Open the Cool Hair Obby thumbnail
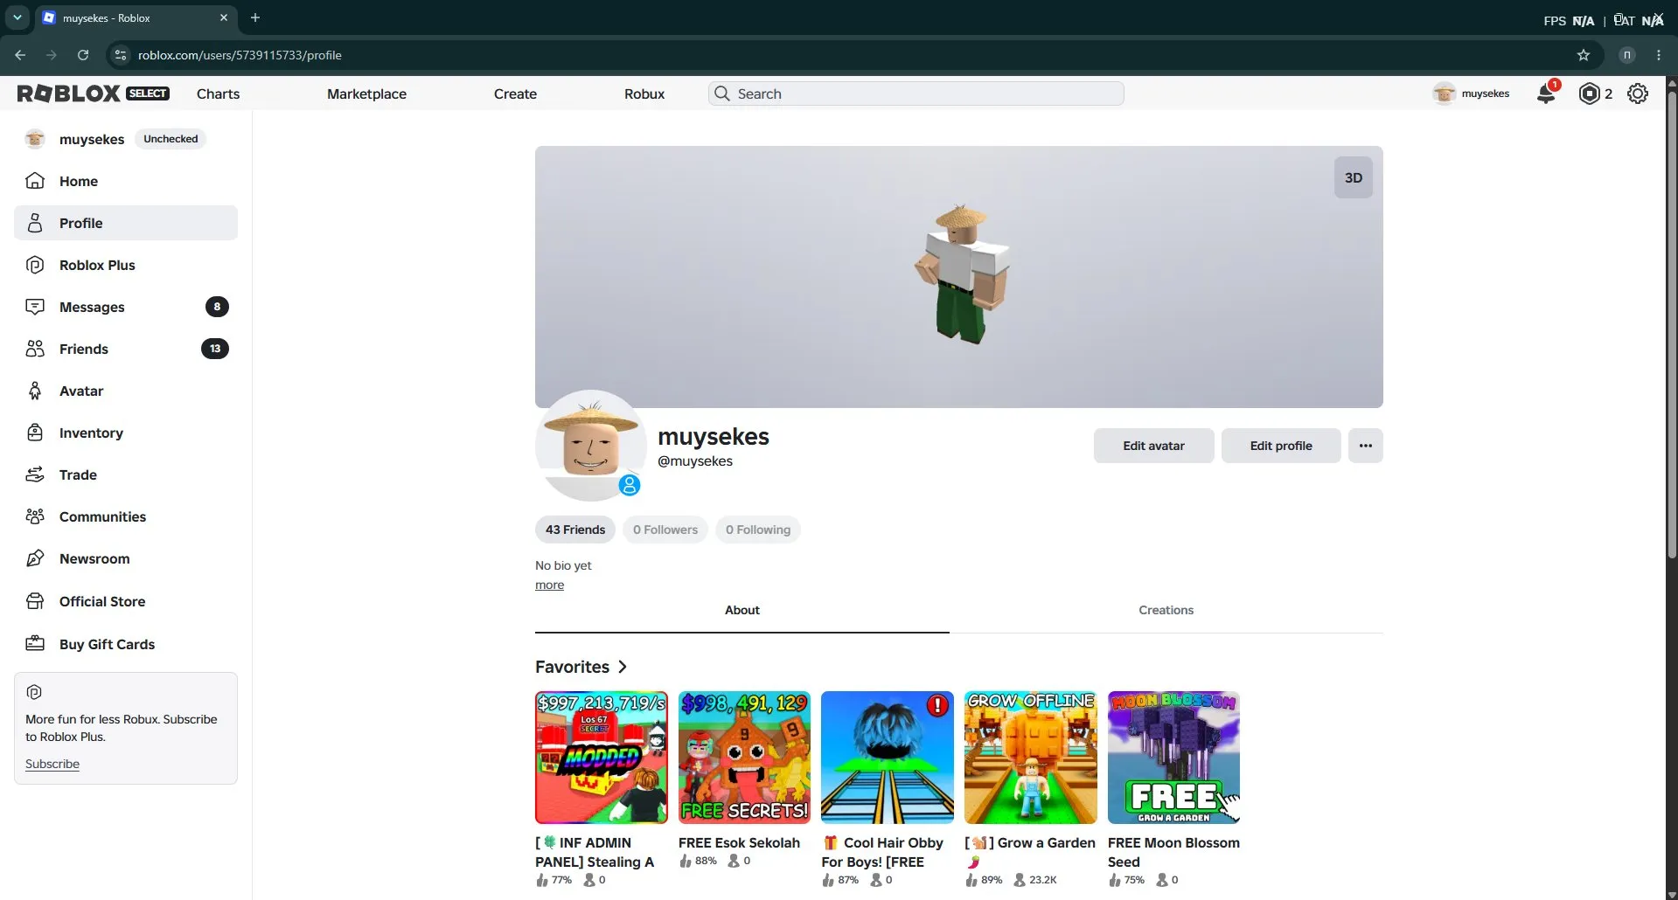1678x900 pixels. click(888, 758)
